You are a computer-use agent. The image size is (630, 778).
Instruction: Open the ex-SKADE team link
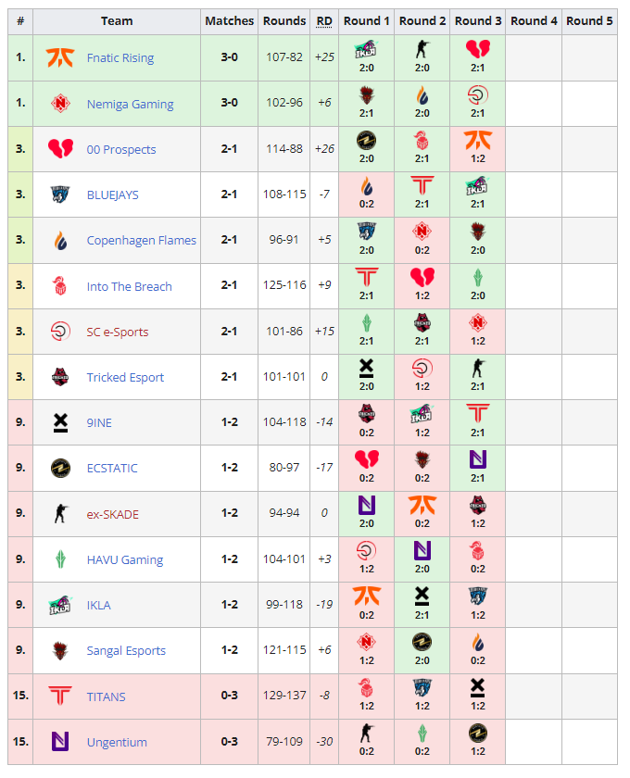click(112, 514)
